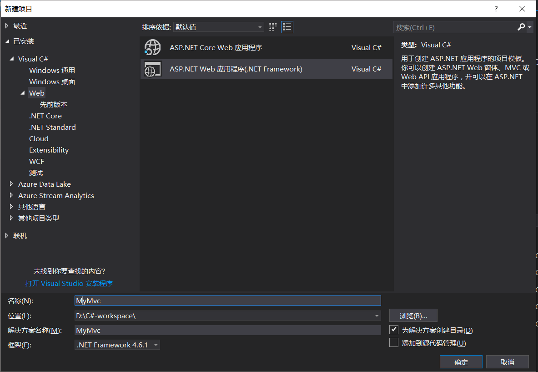
Task: Select Extensibility category
Action: click(x=49, y=150)
